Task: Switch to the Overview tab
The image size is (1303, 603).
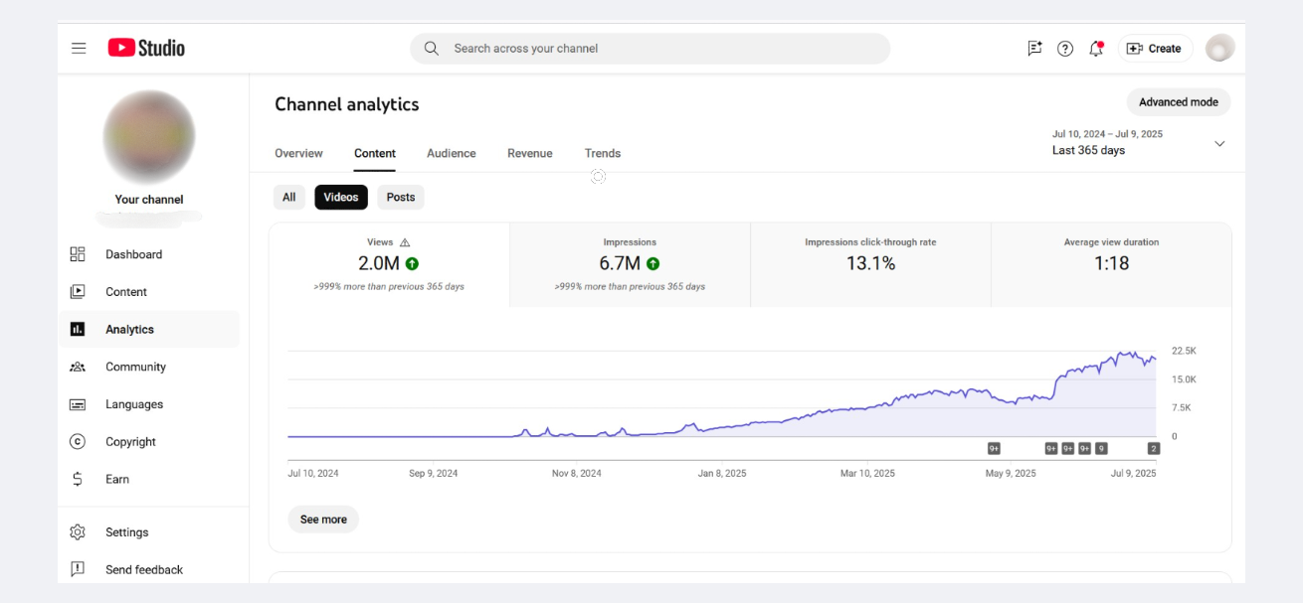Action: 298,153
